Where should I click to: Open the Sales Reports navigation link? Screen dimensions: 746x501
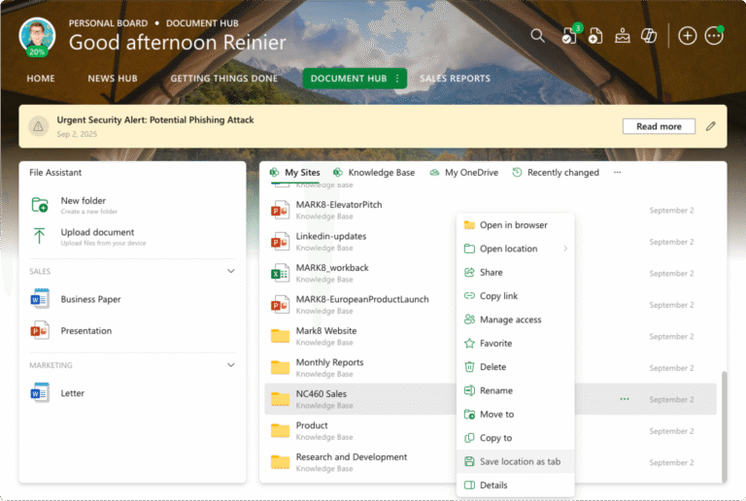click(455, 79)
